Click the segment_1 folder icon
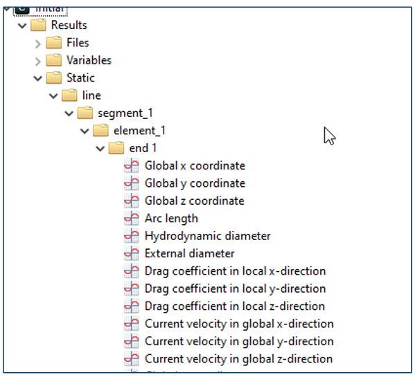Image resolution: width=413 pixels, height=377 pixels. (x=85, y=113)
